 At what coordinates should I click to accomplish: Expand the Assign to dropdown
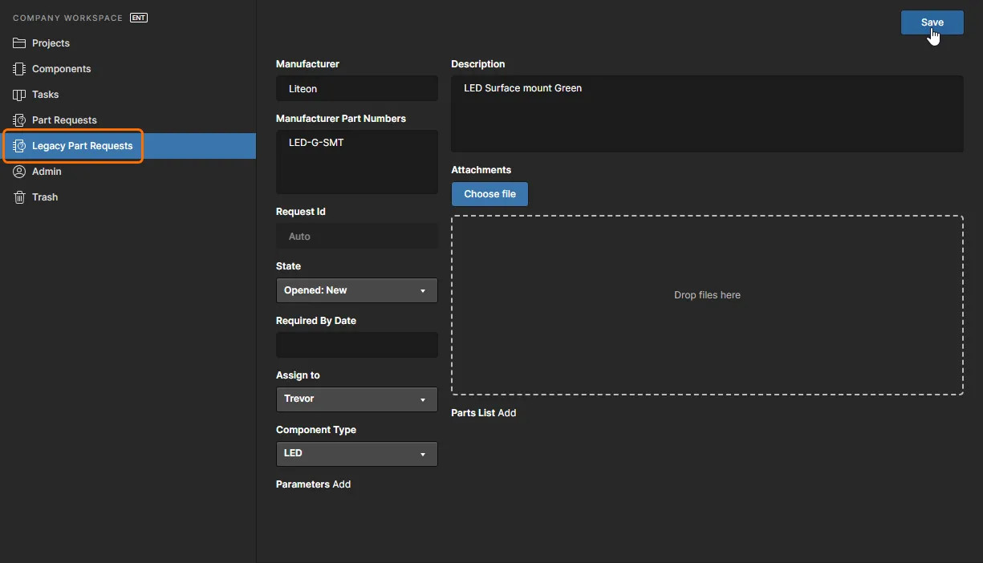pos(356,399)
